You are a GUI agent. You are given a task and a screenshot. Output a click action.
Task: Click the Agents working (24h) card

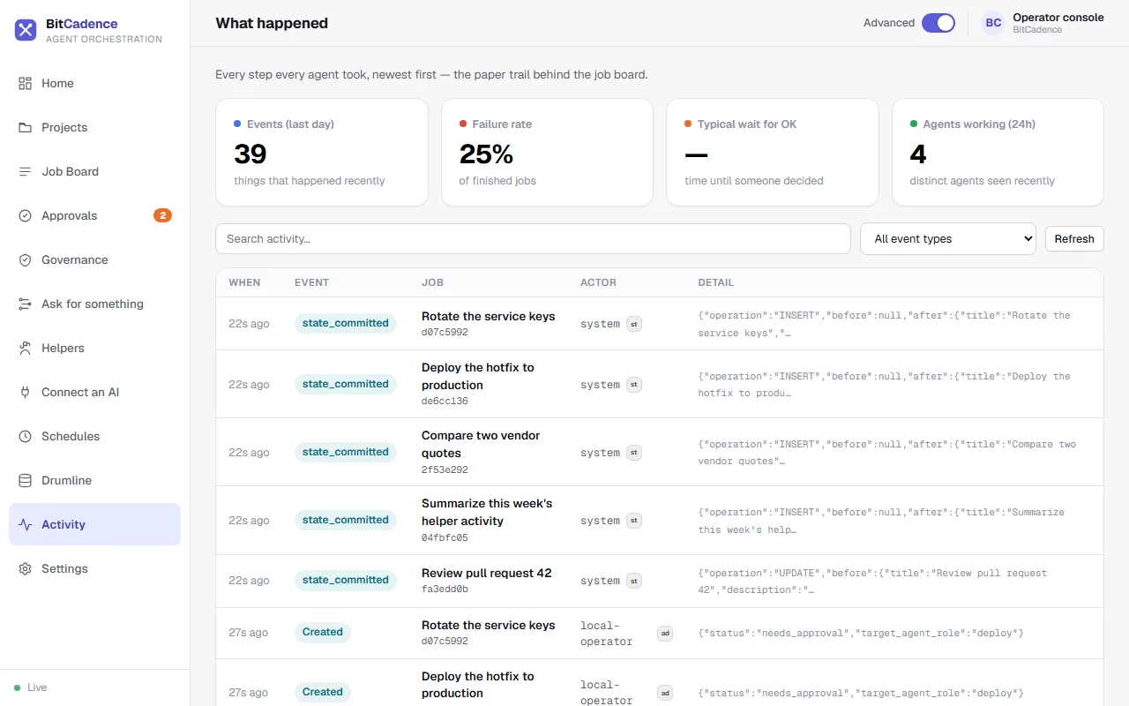[x=998, y=153]
